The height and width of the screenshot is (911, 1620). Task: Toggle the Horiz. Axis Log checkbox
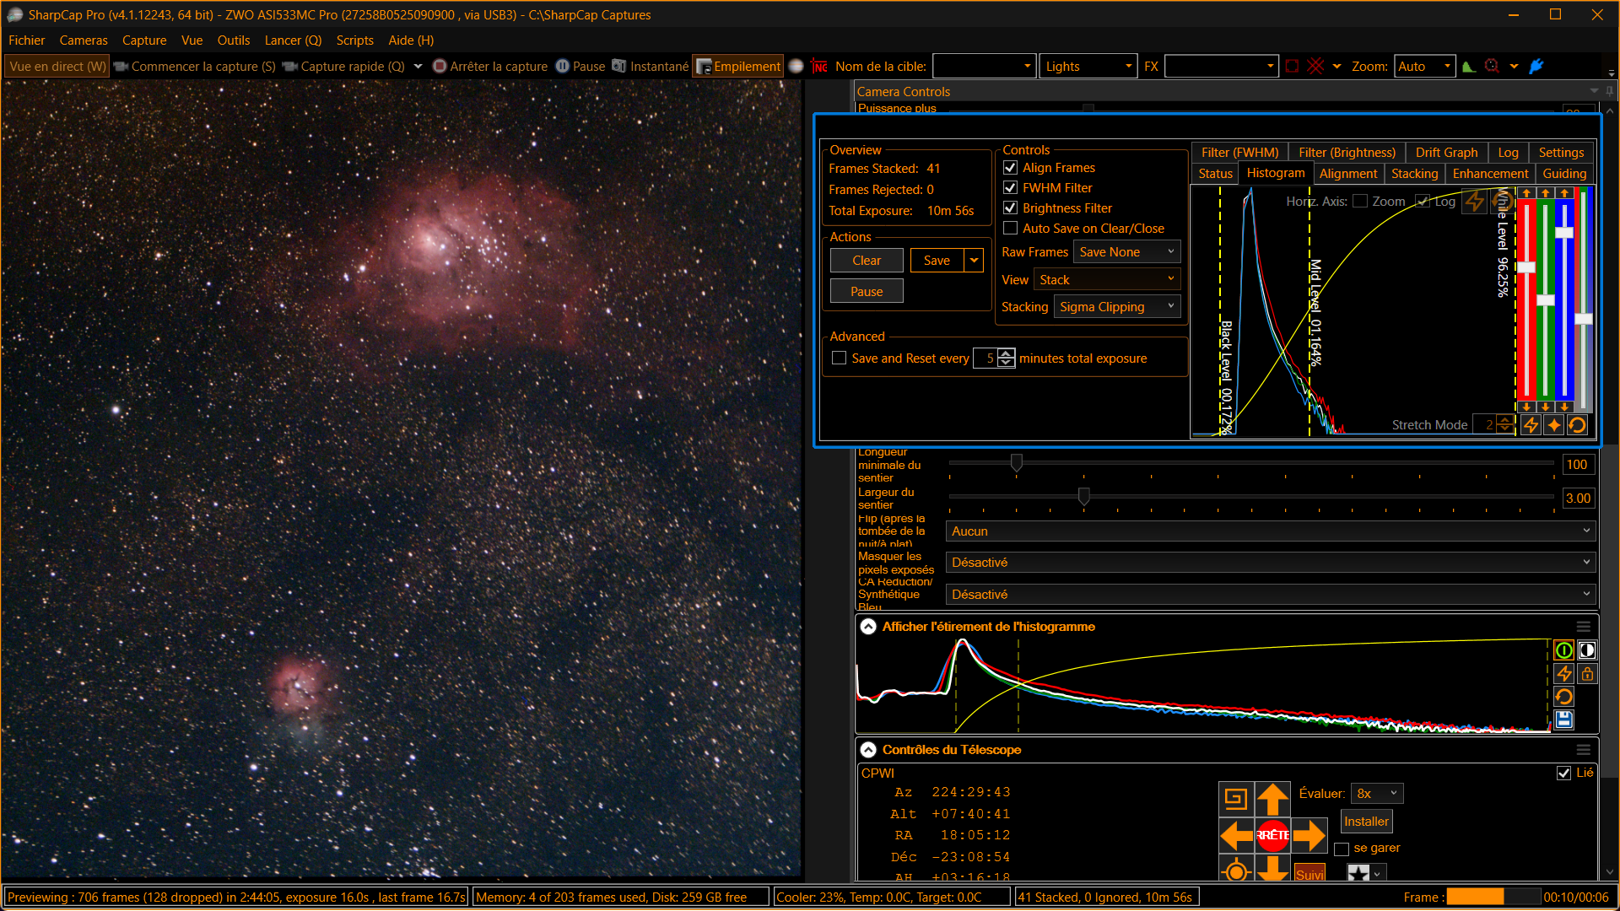1423,201
